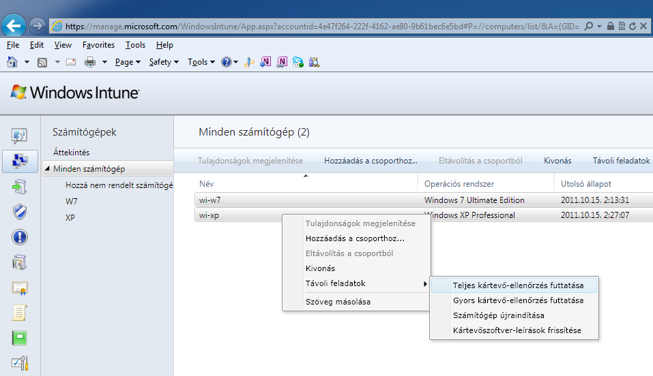Open address bar search dropdown arrow
The height and width of the screenshot is (376, 653).
(599, 26)
